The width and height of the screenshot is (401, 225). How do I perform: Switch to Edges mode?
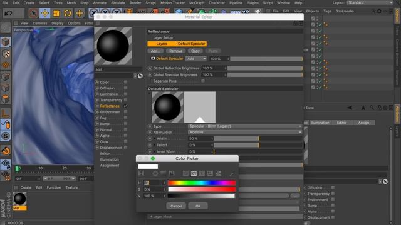[x=6, y=87]
